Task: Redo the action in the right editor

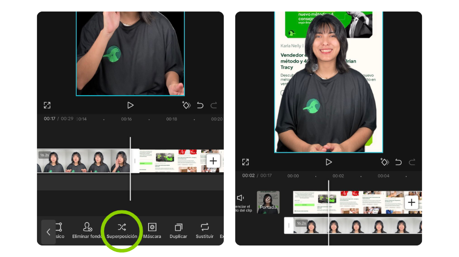Action: (412, 162)
